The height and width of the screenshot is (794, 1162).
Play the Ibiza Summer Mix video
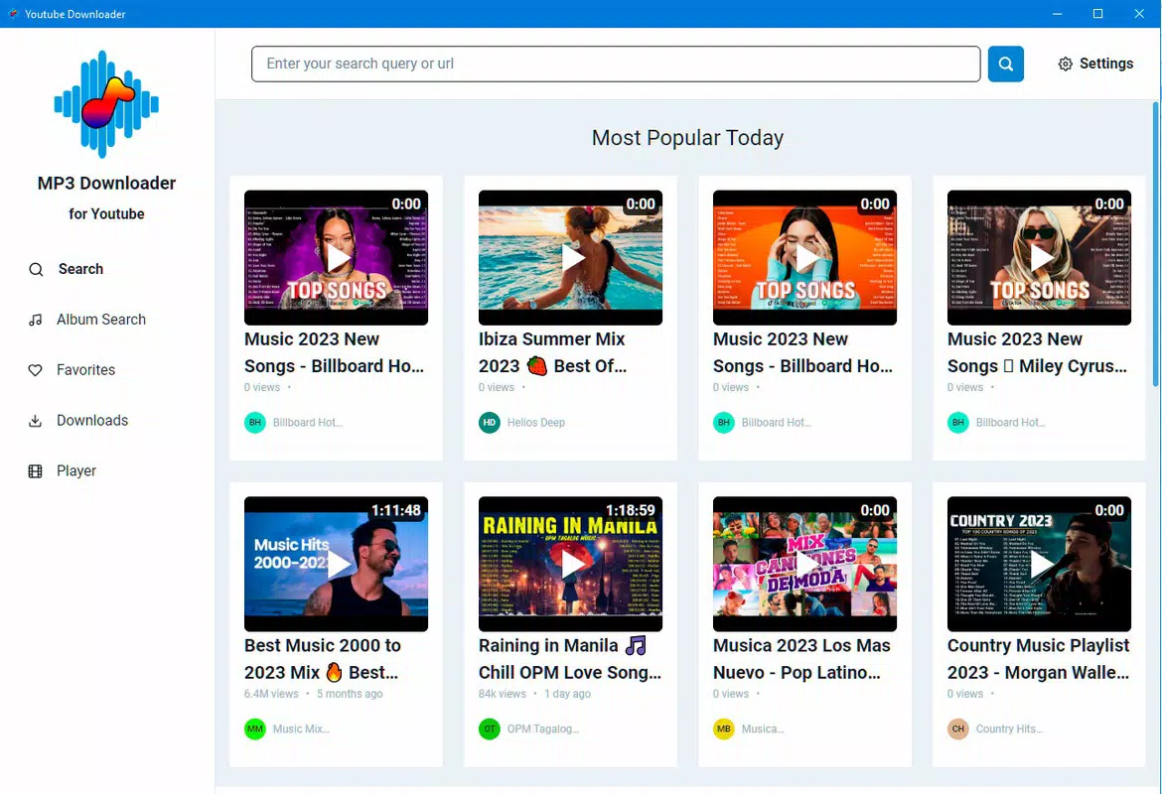pyautogui.click(x=571, y=258)
